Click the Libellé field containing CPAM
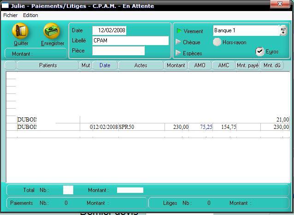 [x=130, y=41]
